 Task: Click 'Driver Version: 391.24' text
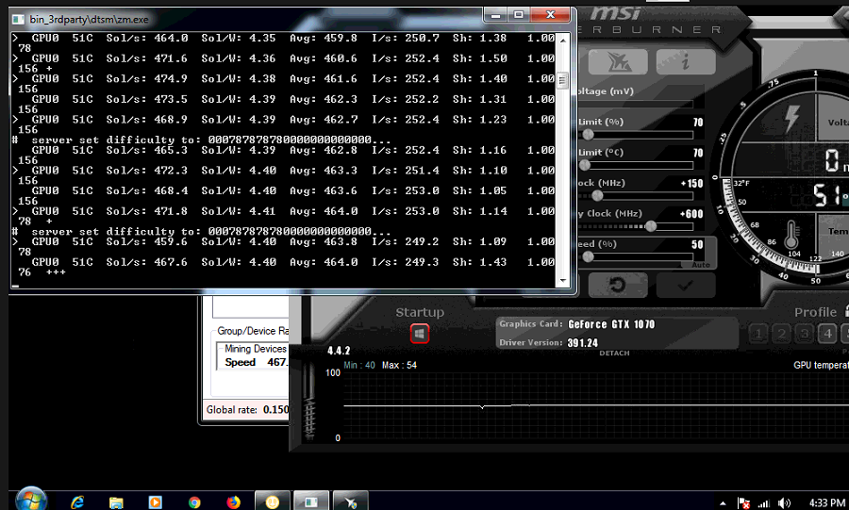tap(548, 342)
